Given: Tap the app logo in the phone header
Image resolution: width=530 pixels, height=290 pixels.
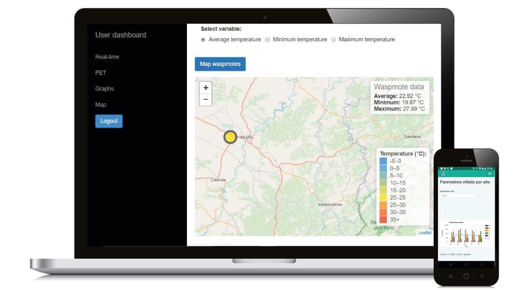Looking at the screenshot, I should pos(443,174).
